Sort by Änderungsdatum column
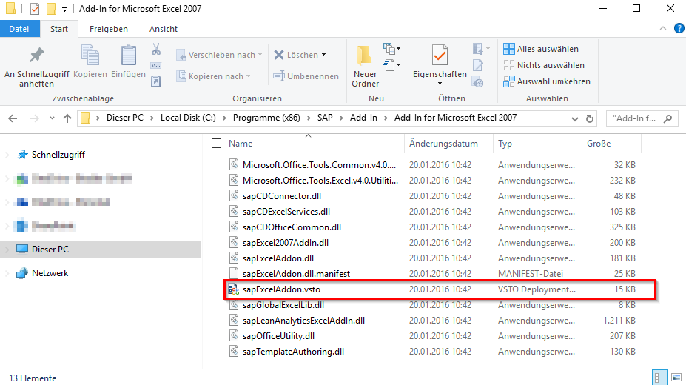Viewport: 686px width, 385px height. click(x=443, y=144)
